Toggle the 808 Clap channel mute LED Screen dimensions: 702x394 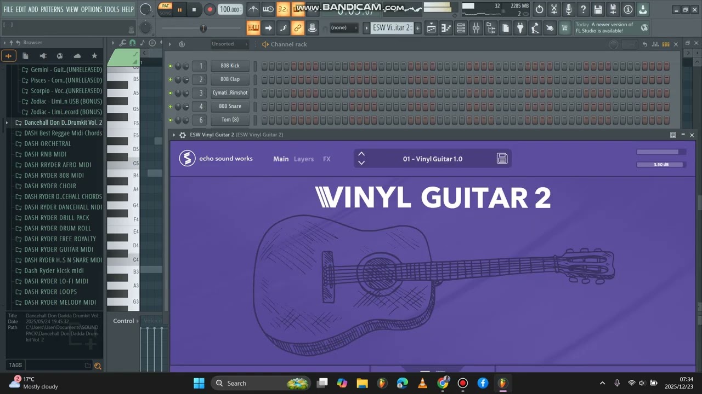[x=171, y=79]
